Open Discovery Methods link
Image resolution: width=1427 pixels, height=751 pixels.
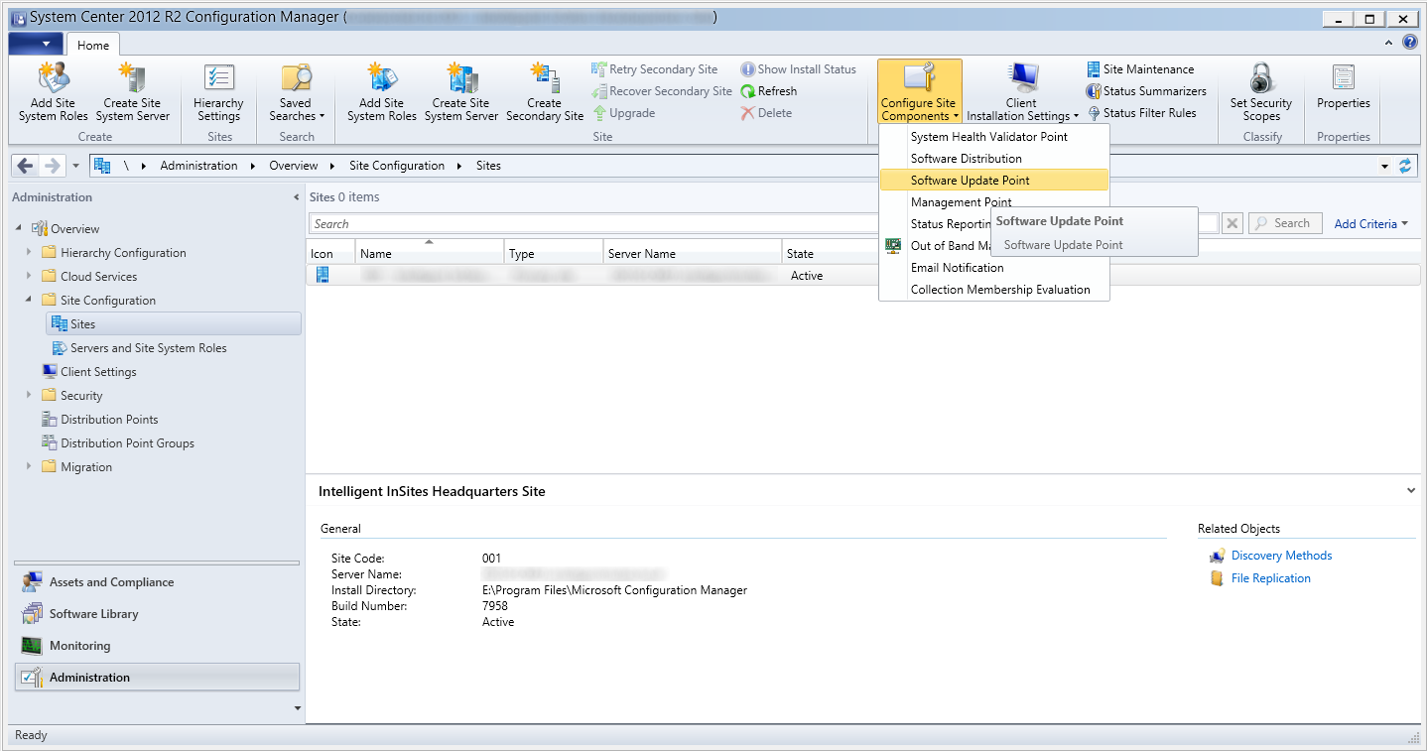tap(1281, 556)
